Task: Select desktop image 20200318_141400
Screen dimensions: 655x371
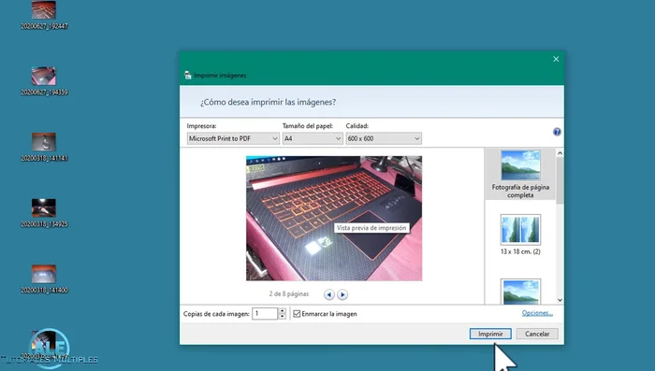Action: click(44, 278)
